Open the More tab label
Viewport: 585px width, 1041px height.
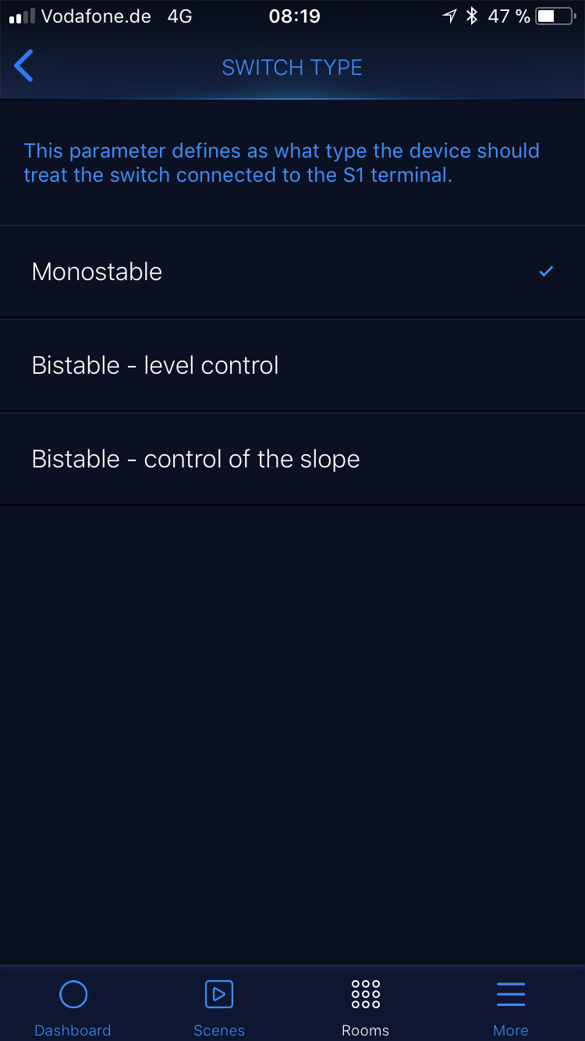pos(511,1030)
